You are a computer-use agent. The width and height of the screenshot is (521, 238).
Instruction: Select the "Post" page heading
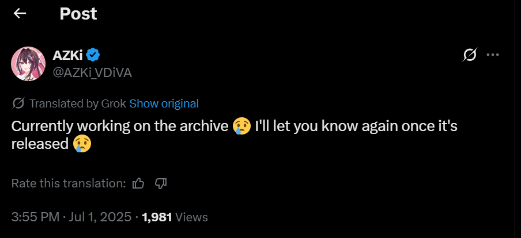78,13
